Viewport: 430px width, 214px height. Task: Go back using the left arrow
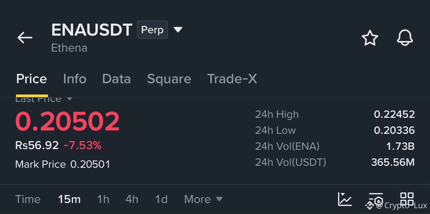pos(25,38)
